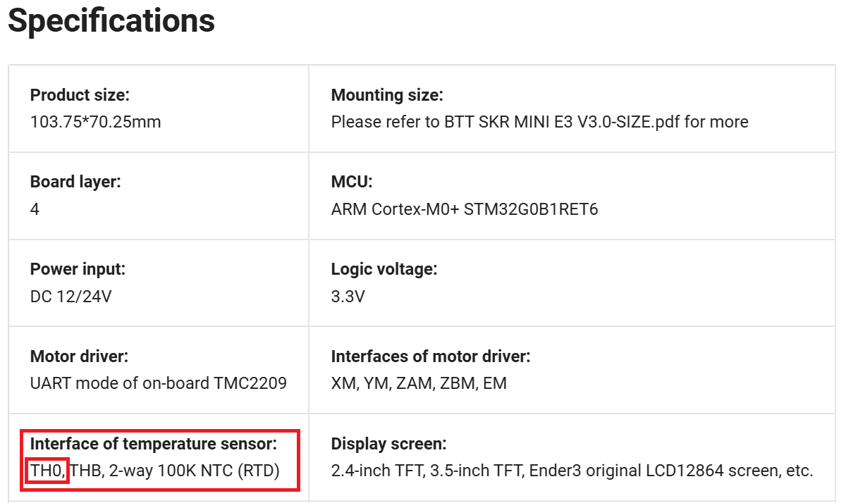The height and width of the screenshot is (503, 841).
Task: Click the board layer value 4
Action: tap(35, 209)
